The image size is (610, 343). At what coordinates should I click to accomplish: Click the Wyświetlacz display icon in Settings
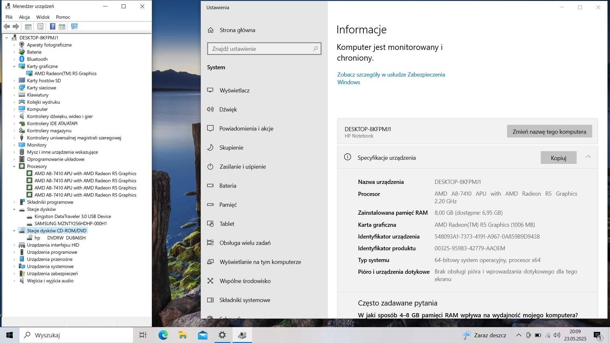click(210, 90)
